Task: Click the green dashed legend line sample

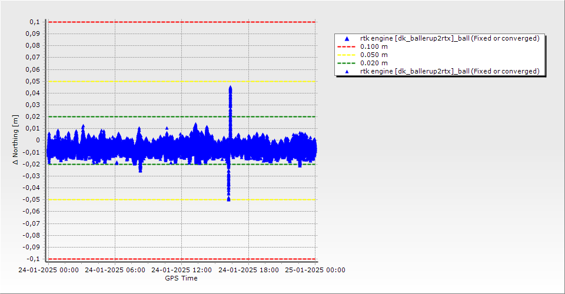Action: pos(346,64)
